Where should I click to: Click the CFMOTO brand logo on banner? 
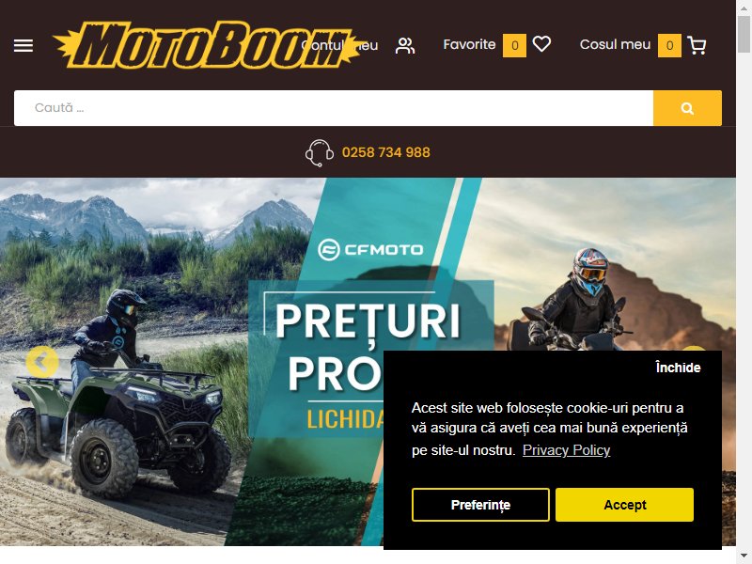[370, 249]
